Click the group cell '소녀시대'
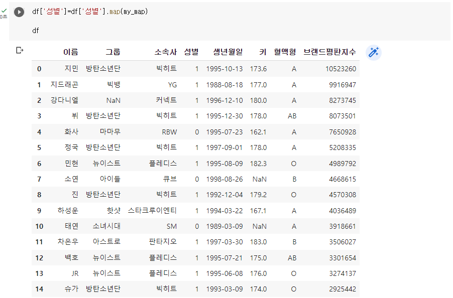The height and width of the screenshot is (298, 453). 106,226
